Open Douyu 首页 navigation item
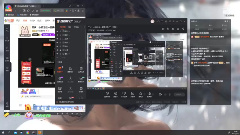240x135 pixels. pos(18,20)
